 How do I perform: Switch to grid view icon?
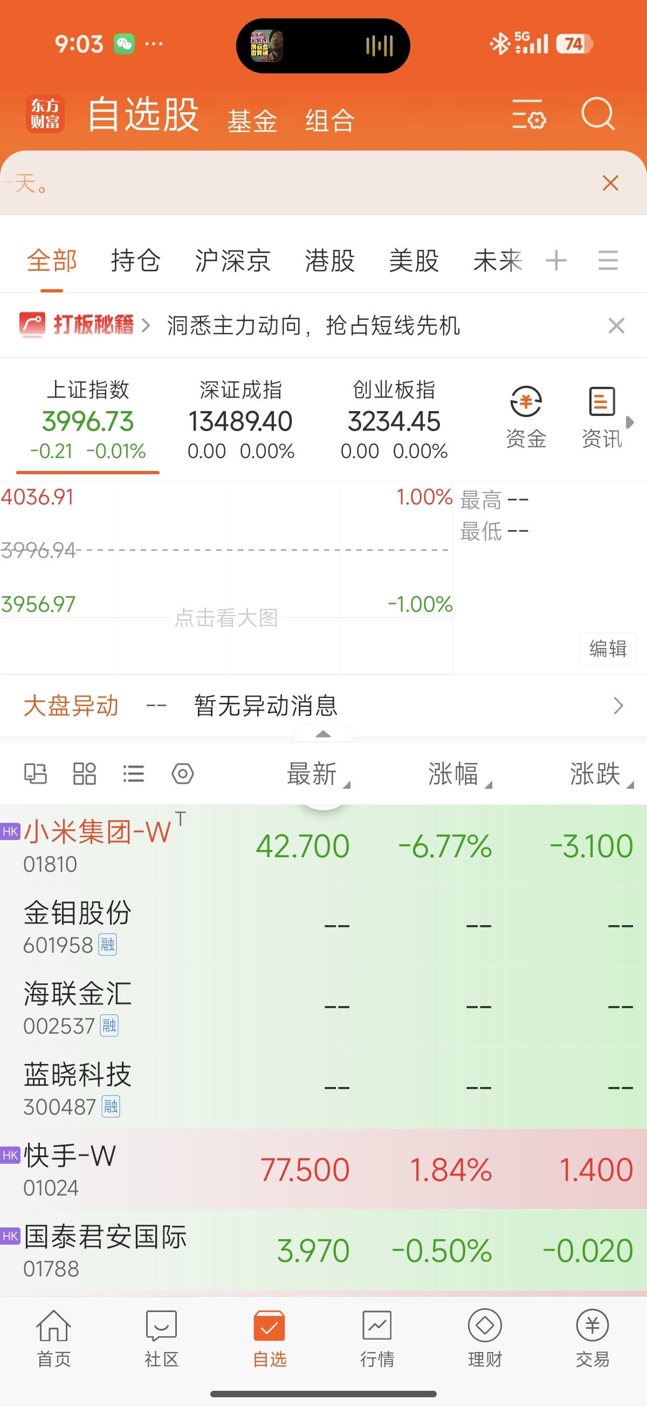pyautogui.click(x=85, y=774)
